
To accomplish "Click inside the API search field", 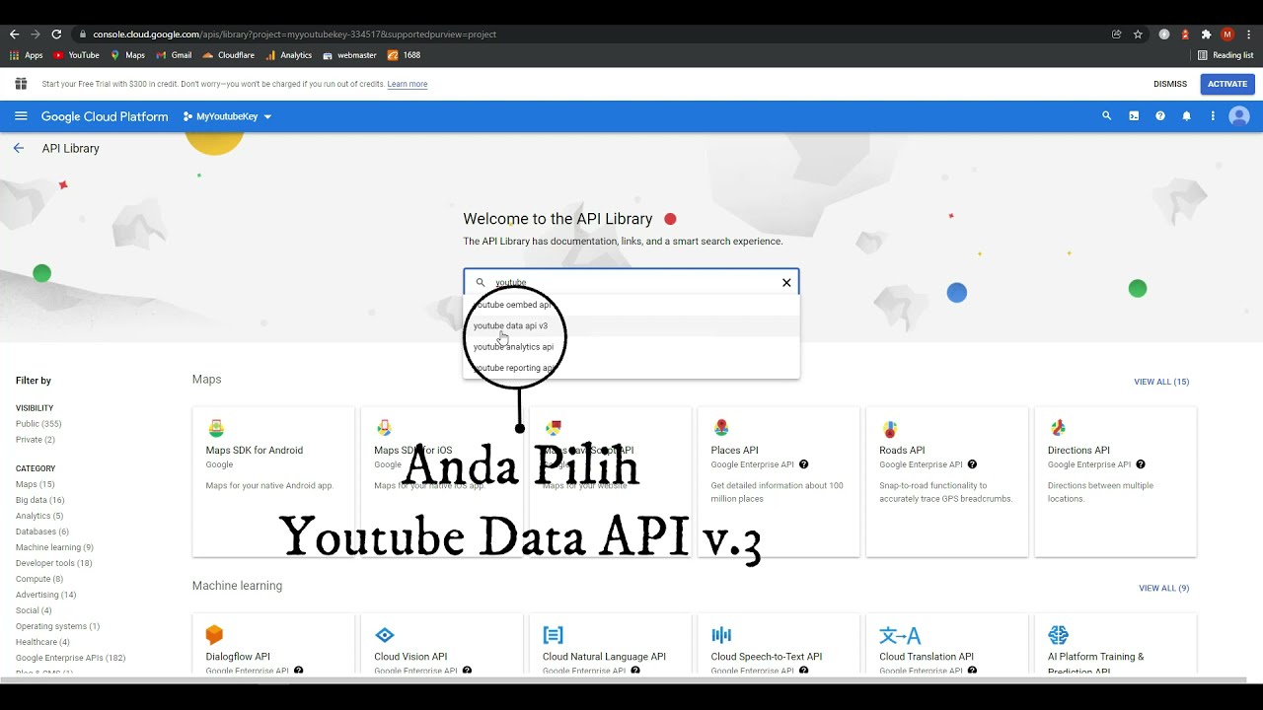I will (x=631, y=282).
